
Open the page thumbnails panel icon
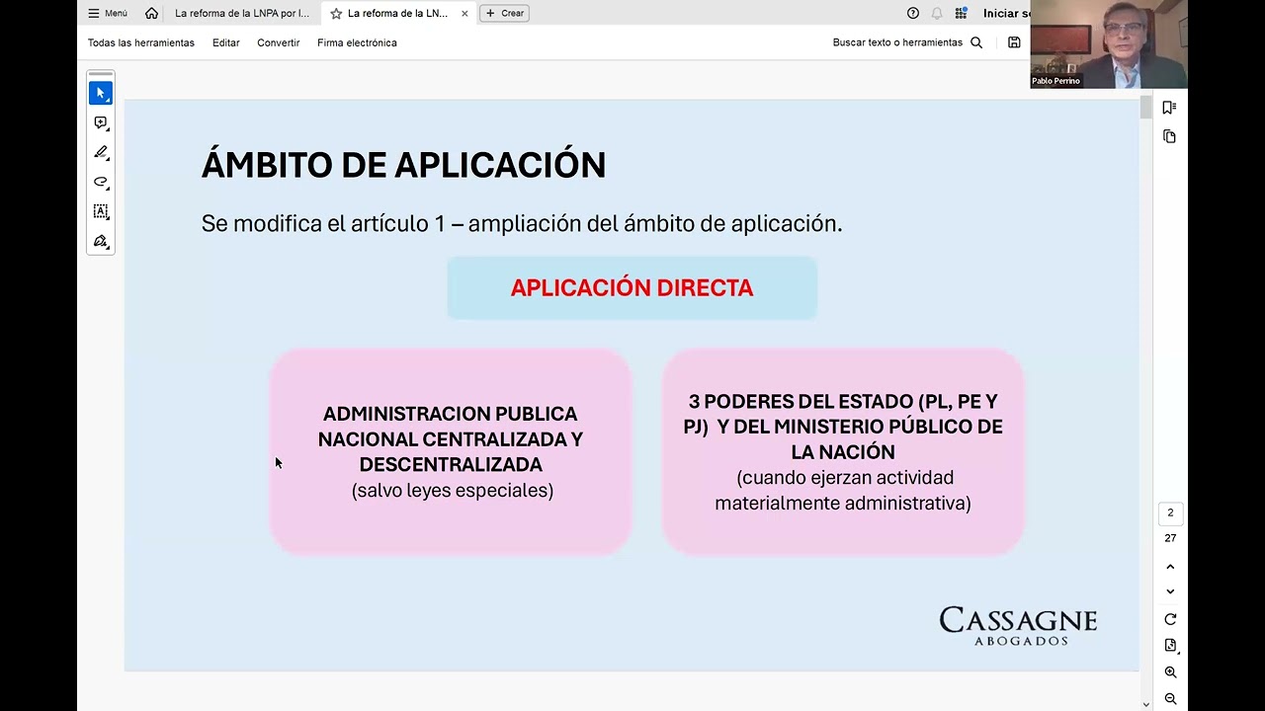click(1170, 136)
